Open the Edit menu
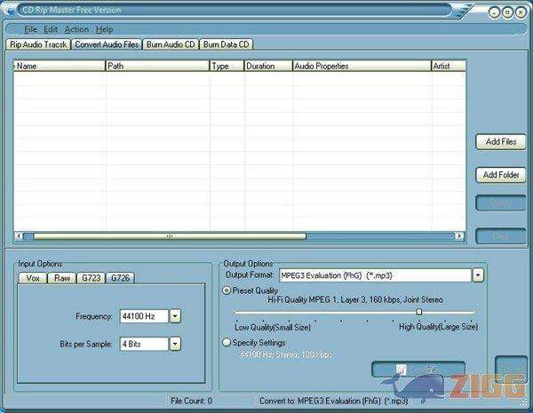The width and height of the screenshot is (533, 413). pyautogui.click(x=51, y=29)
